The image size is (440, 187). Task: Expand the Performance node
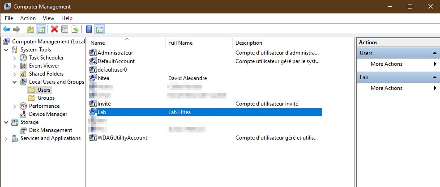15,106
